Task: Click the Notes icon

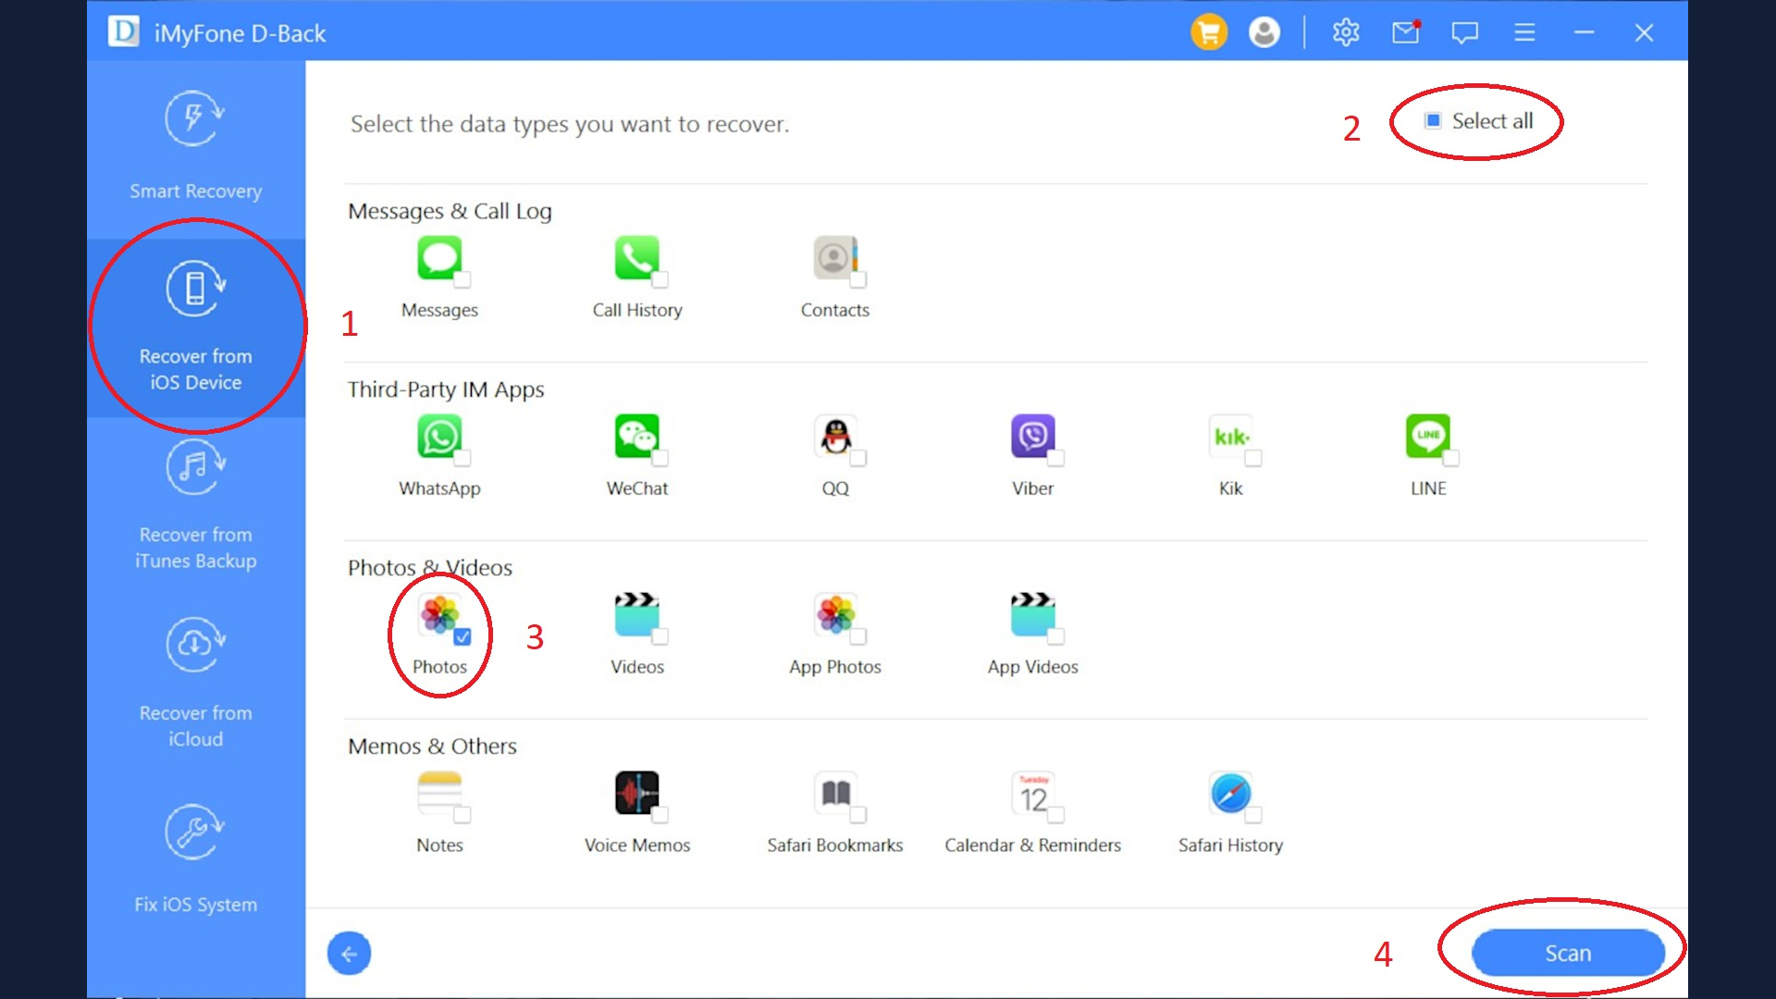Action: click(439, 793)
